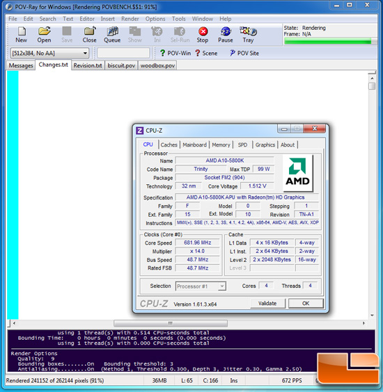Open a file with the Open icon
383x392 pixels.
coord(44,35)
